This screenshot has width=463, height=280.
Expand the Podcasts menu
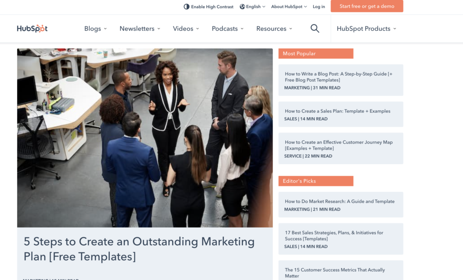coord(228,28)
